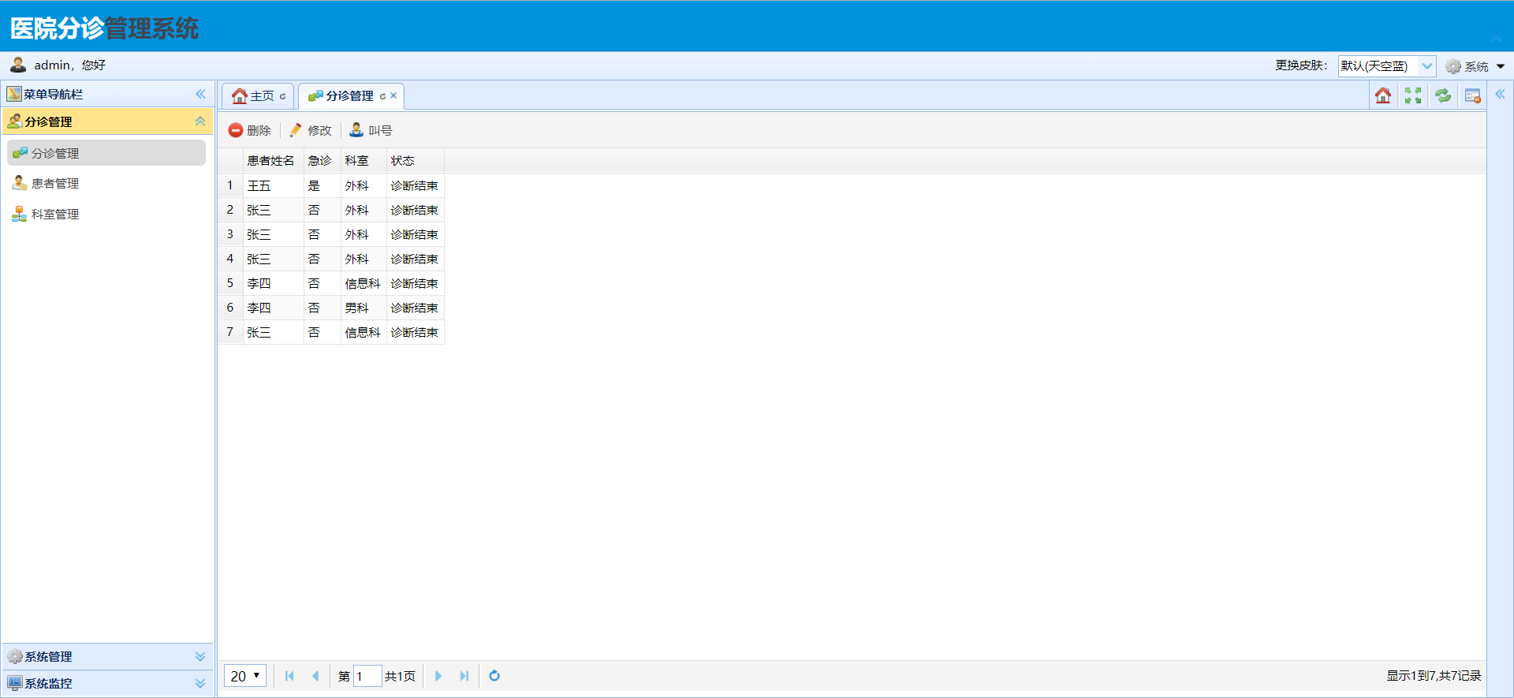Select the 张三 name cell in row 2
Screen dimensions: 1514x698
(x=273, y=211)
